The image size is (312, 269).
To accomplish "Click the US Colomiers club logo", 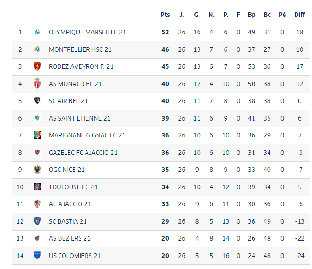I will pos(37,256).
